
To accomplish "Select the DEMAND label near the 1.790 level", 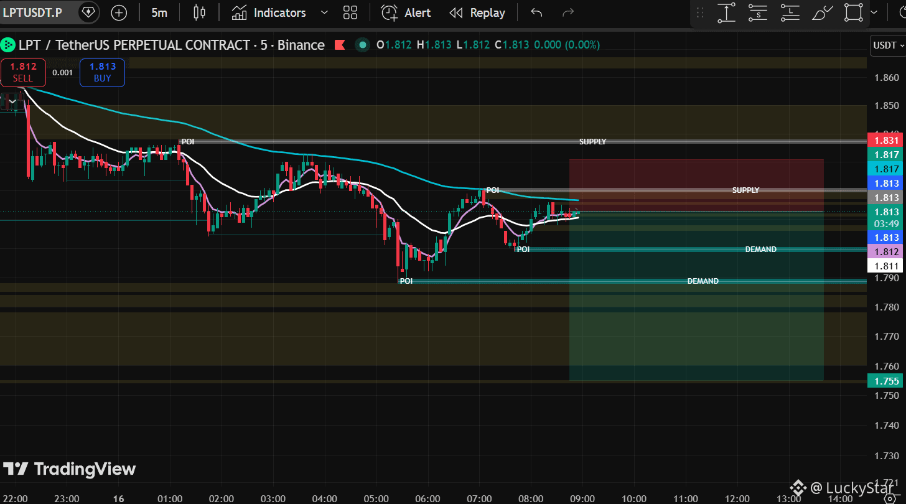I will [703, 281].
